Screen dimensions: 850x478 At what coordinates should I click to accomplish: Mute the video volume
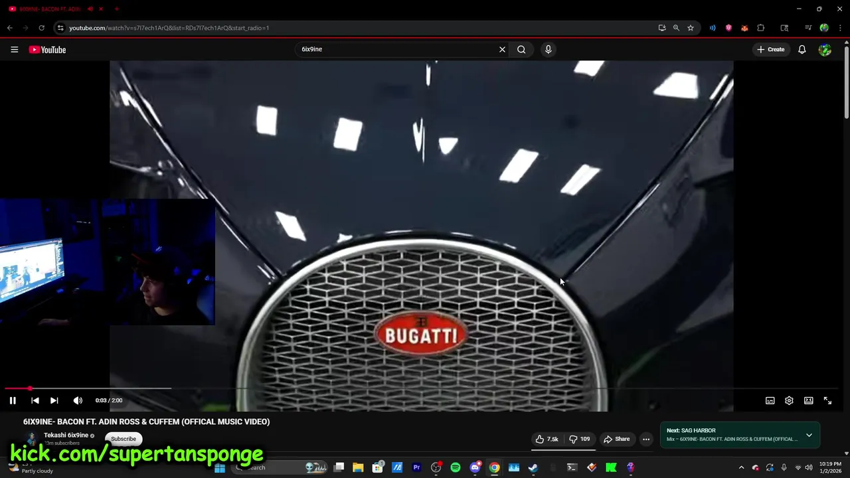tap(78, 400)
